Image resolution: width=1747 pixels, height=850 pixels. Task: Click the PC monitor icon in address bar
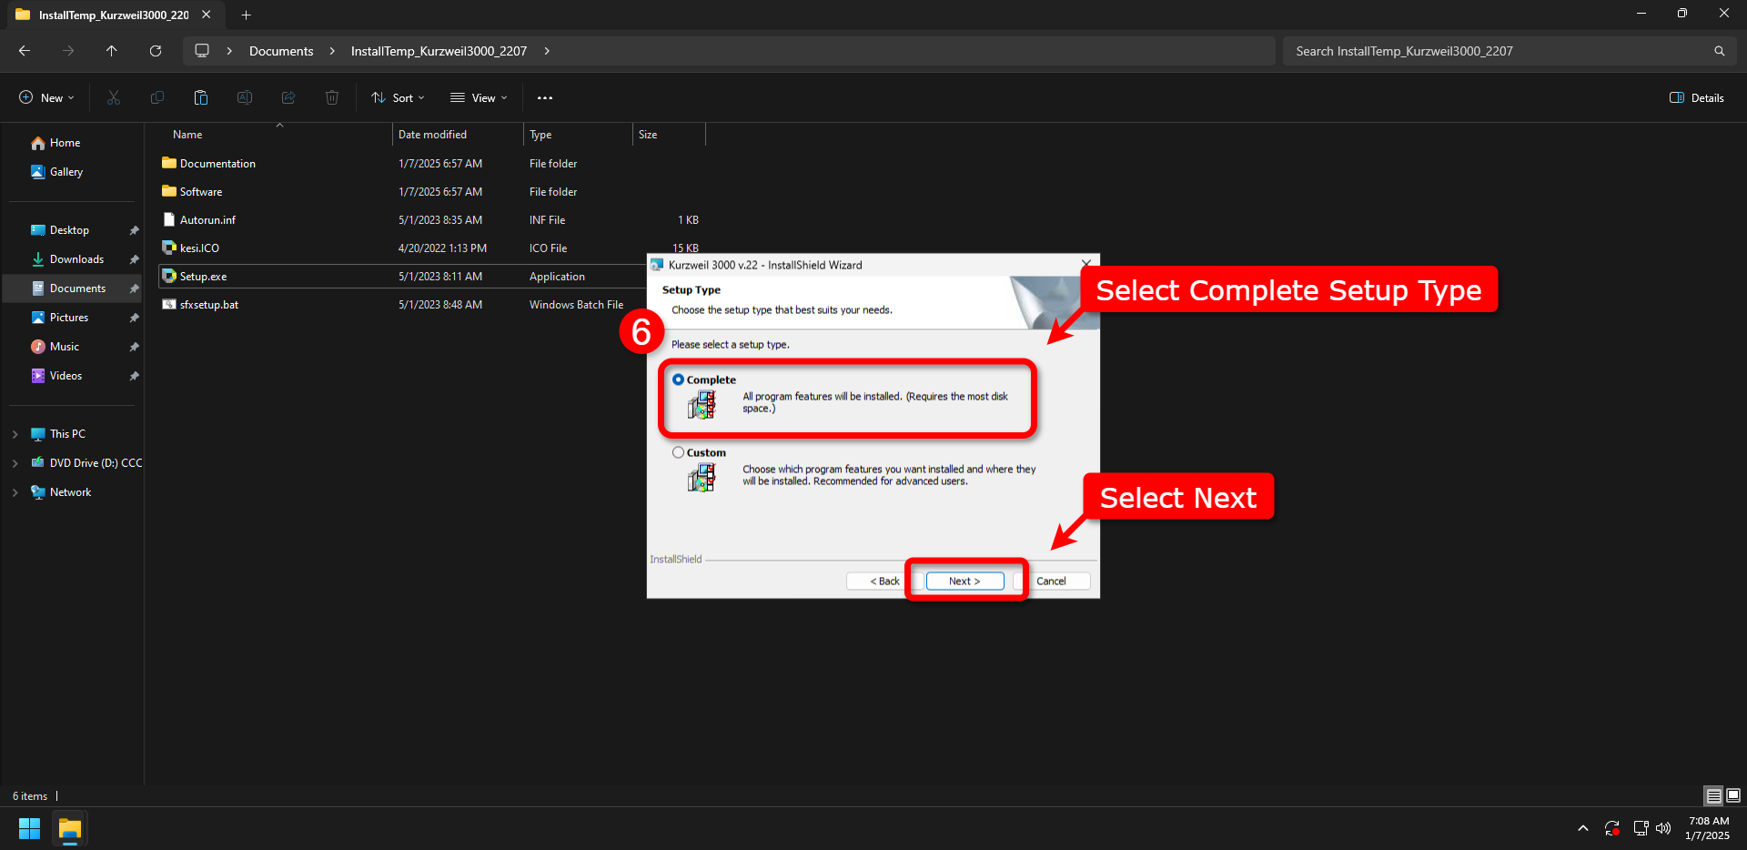click(202, 51)
